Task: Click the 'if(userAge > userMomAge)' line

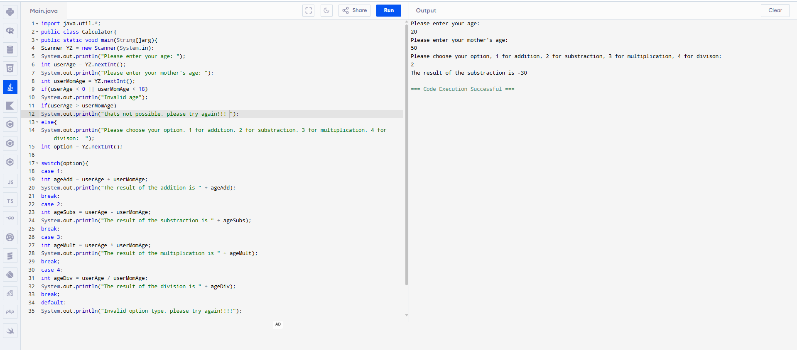Action: click(78, 106)
